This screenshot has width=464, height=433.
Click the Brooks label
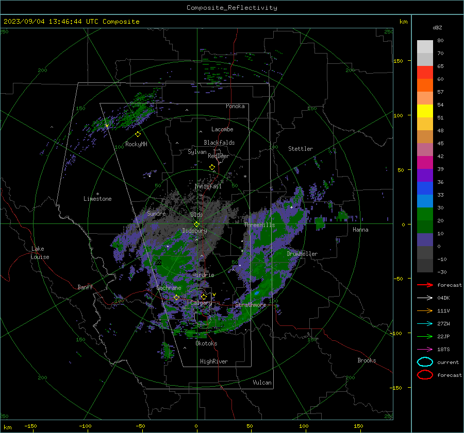tap(367, 360)
